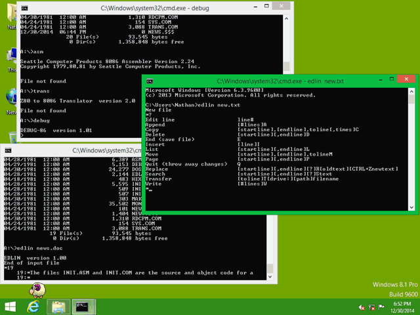Close the edlin new.txt window
420x315 pixels.
coord(406,79)
